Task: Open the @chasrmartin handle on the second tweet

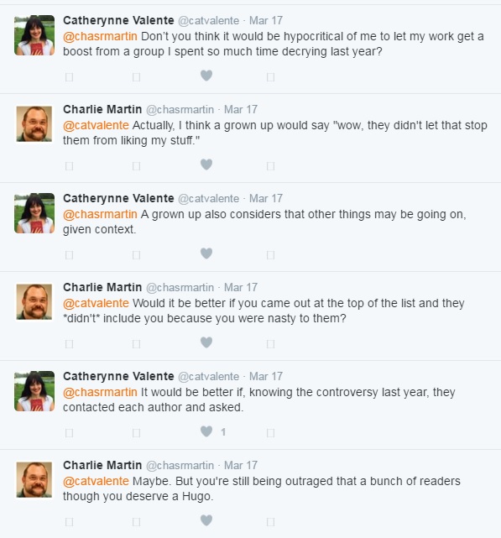Action: tap(180, 109)
